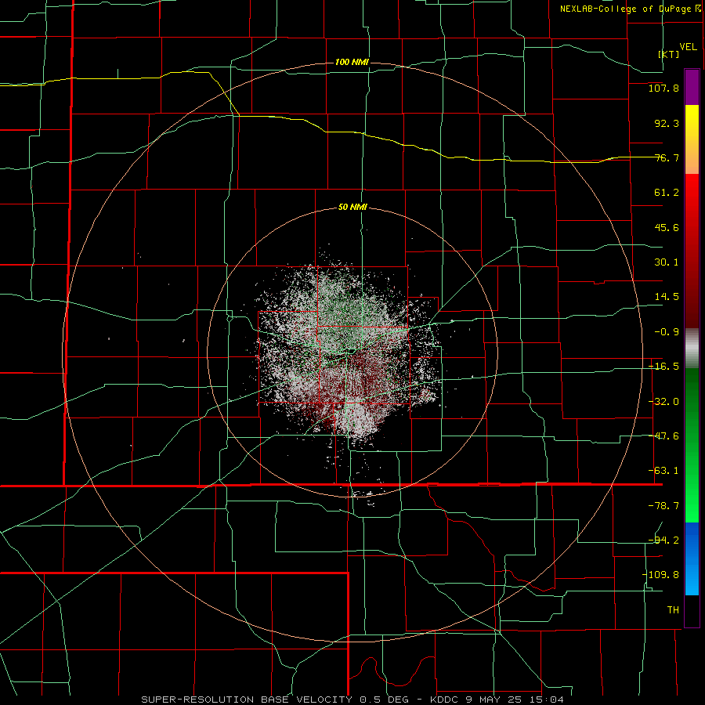
Task: Click the -109.8 velocity scale value
Action: point(661,575)
